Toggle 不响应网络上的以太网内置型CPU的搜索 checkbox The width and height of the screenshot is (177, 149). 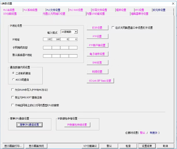12,105
